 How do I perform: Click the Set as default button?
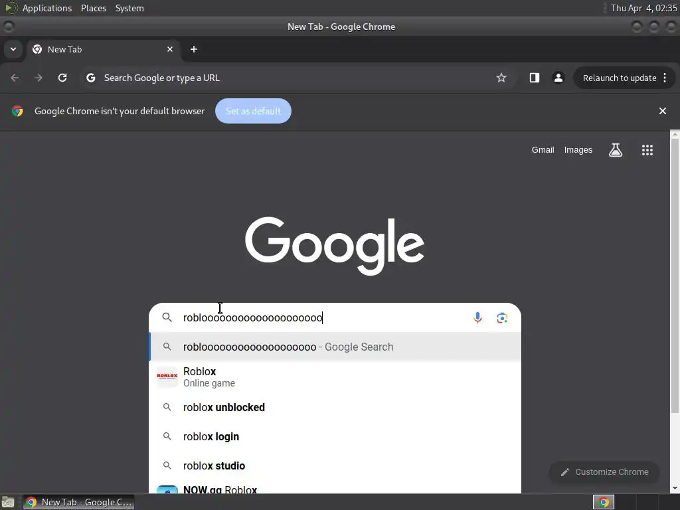coord(253,111)
